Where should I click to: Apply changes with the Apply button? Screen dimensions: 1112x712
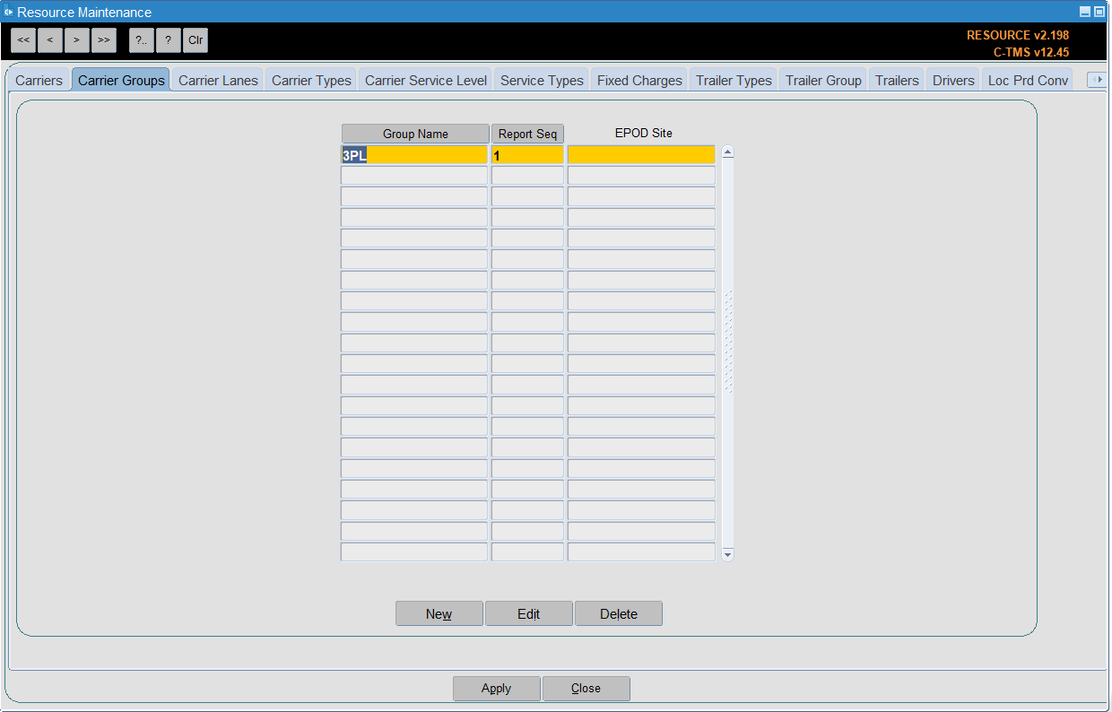497,689
